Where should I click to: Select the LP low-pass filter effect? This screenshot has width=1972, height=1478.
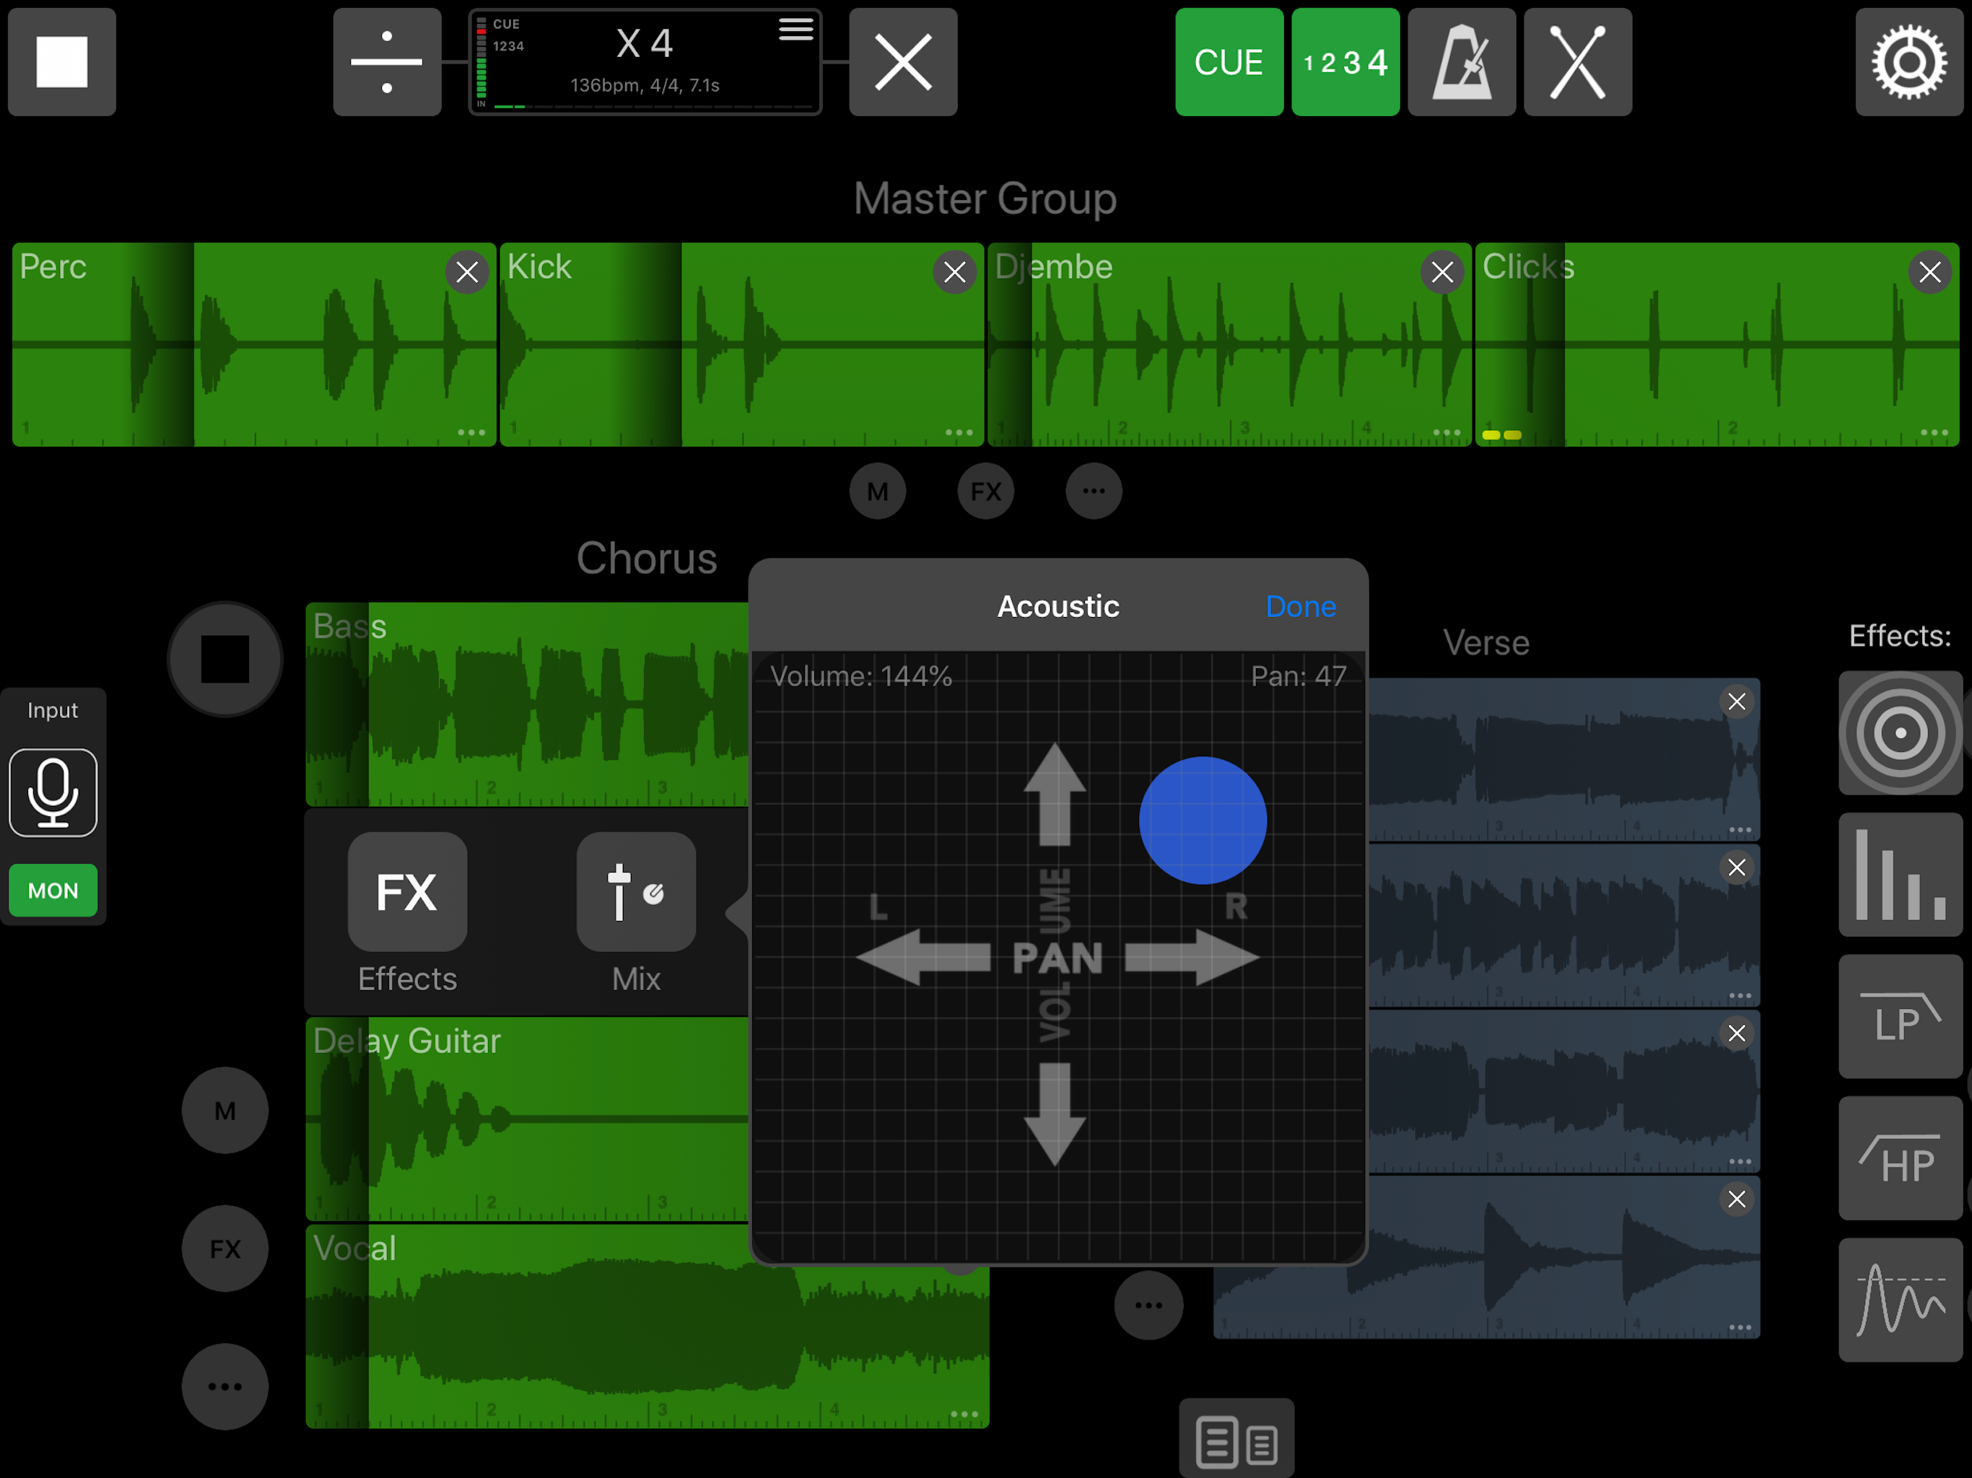click(1900, 1016)
